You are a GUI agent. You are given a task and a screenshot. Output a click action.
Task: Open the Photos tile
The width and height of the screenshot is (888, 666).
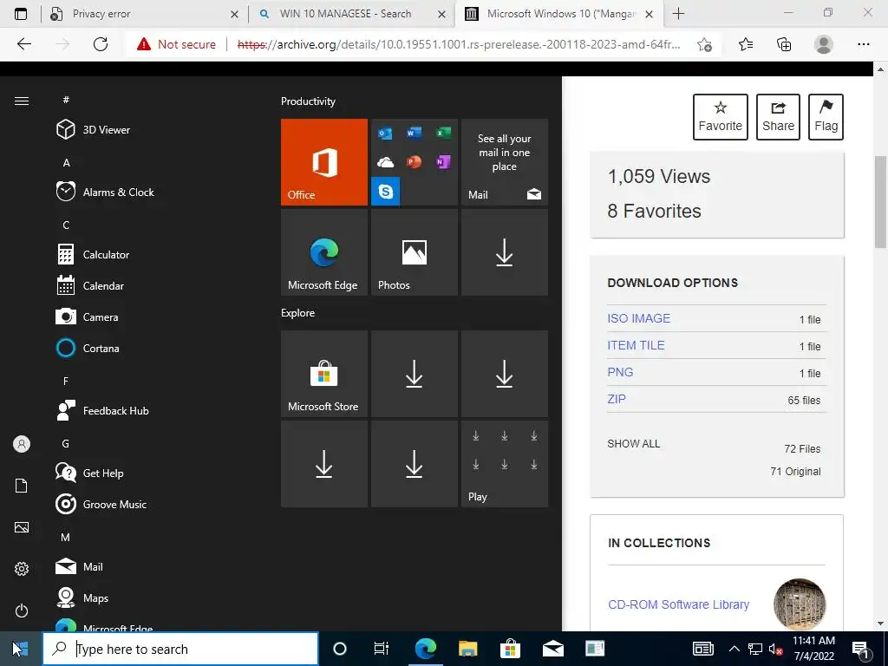coord(414,252)
